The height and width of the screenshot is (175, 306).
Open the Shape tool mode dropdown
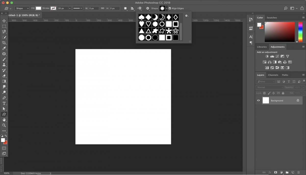pyautogui.click(x=22, y=8)
